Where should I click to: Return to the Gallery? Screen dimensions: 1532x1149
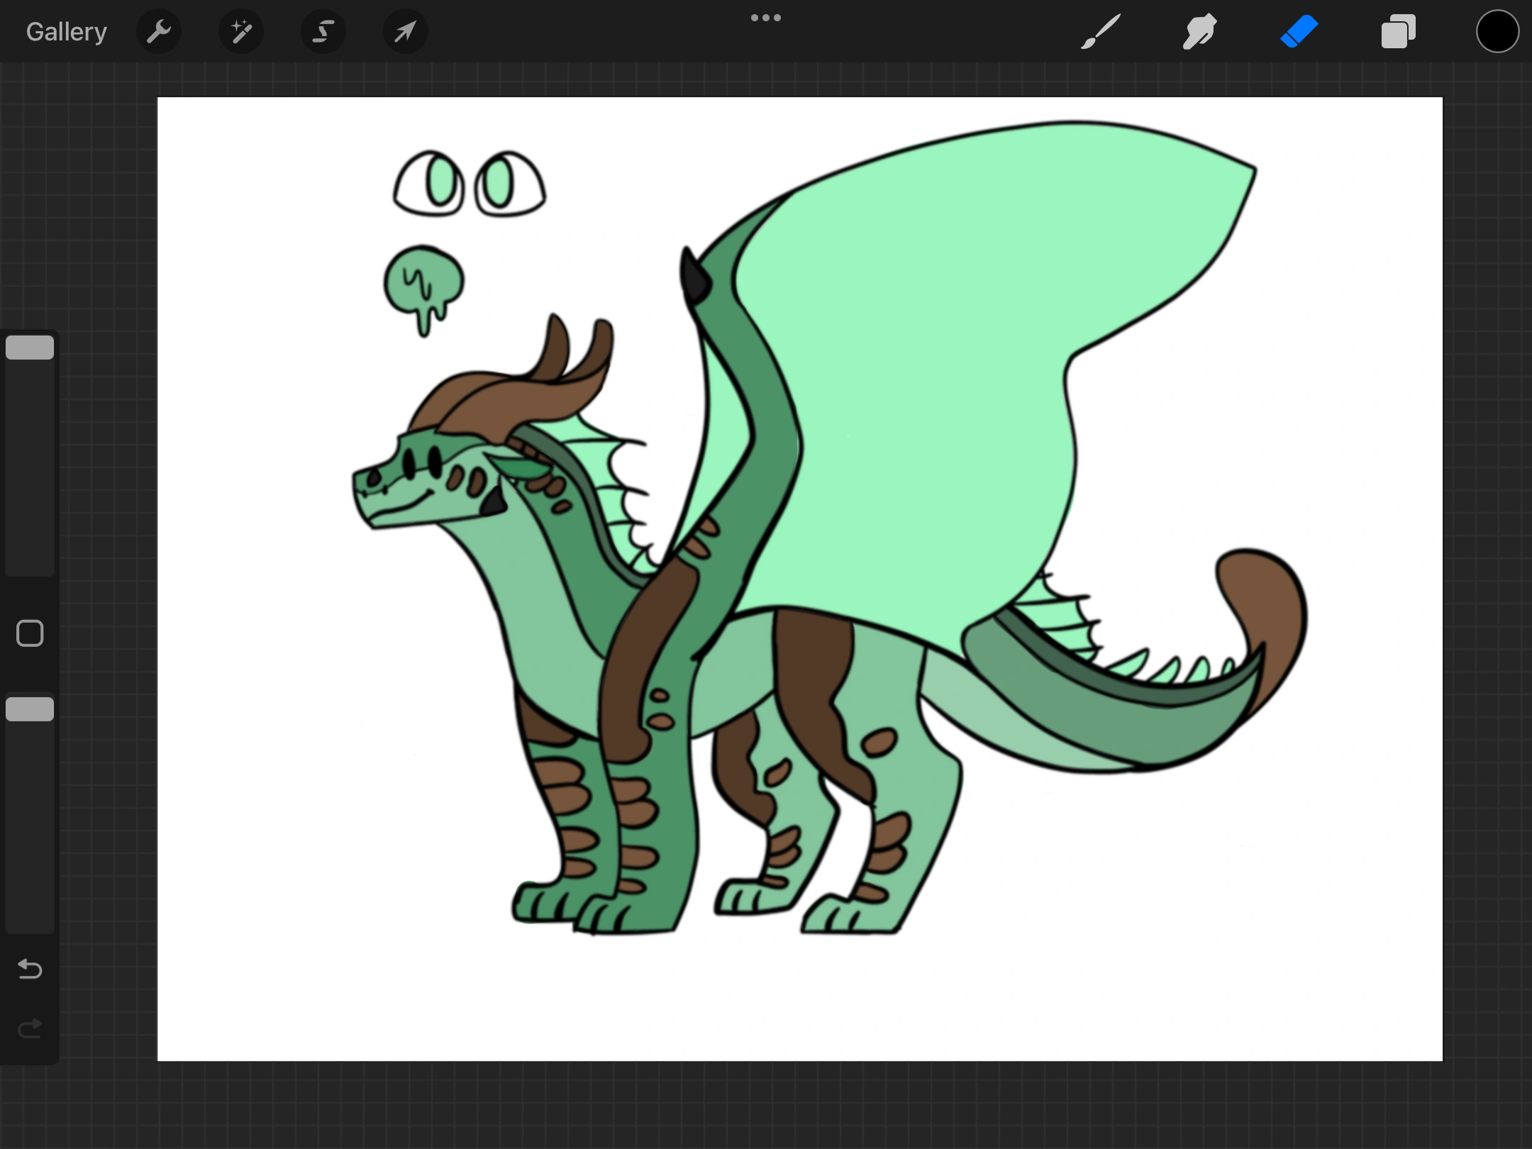(67, 32)
